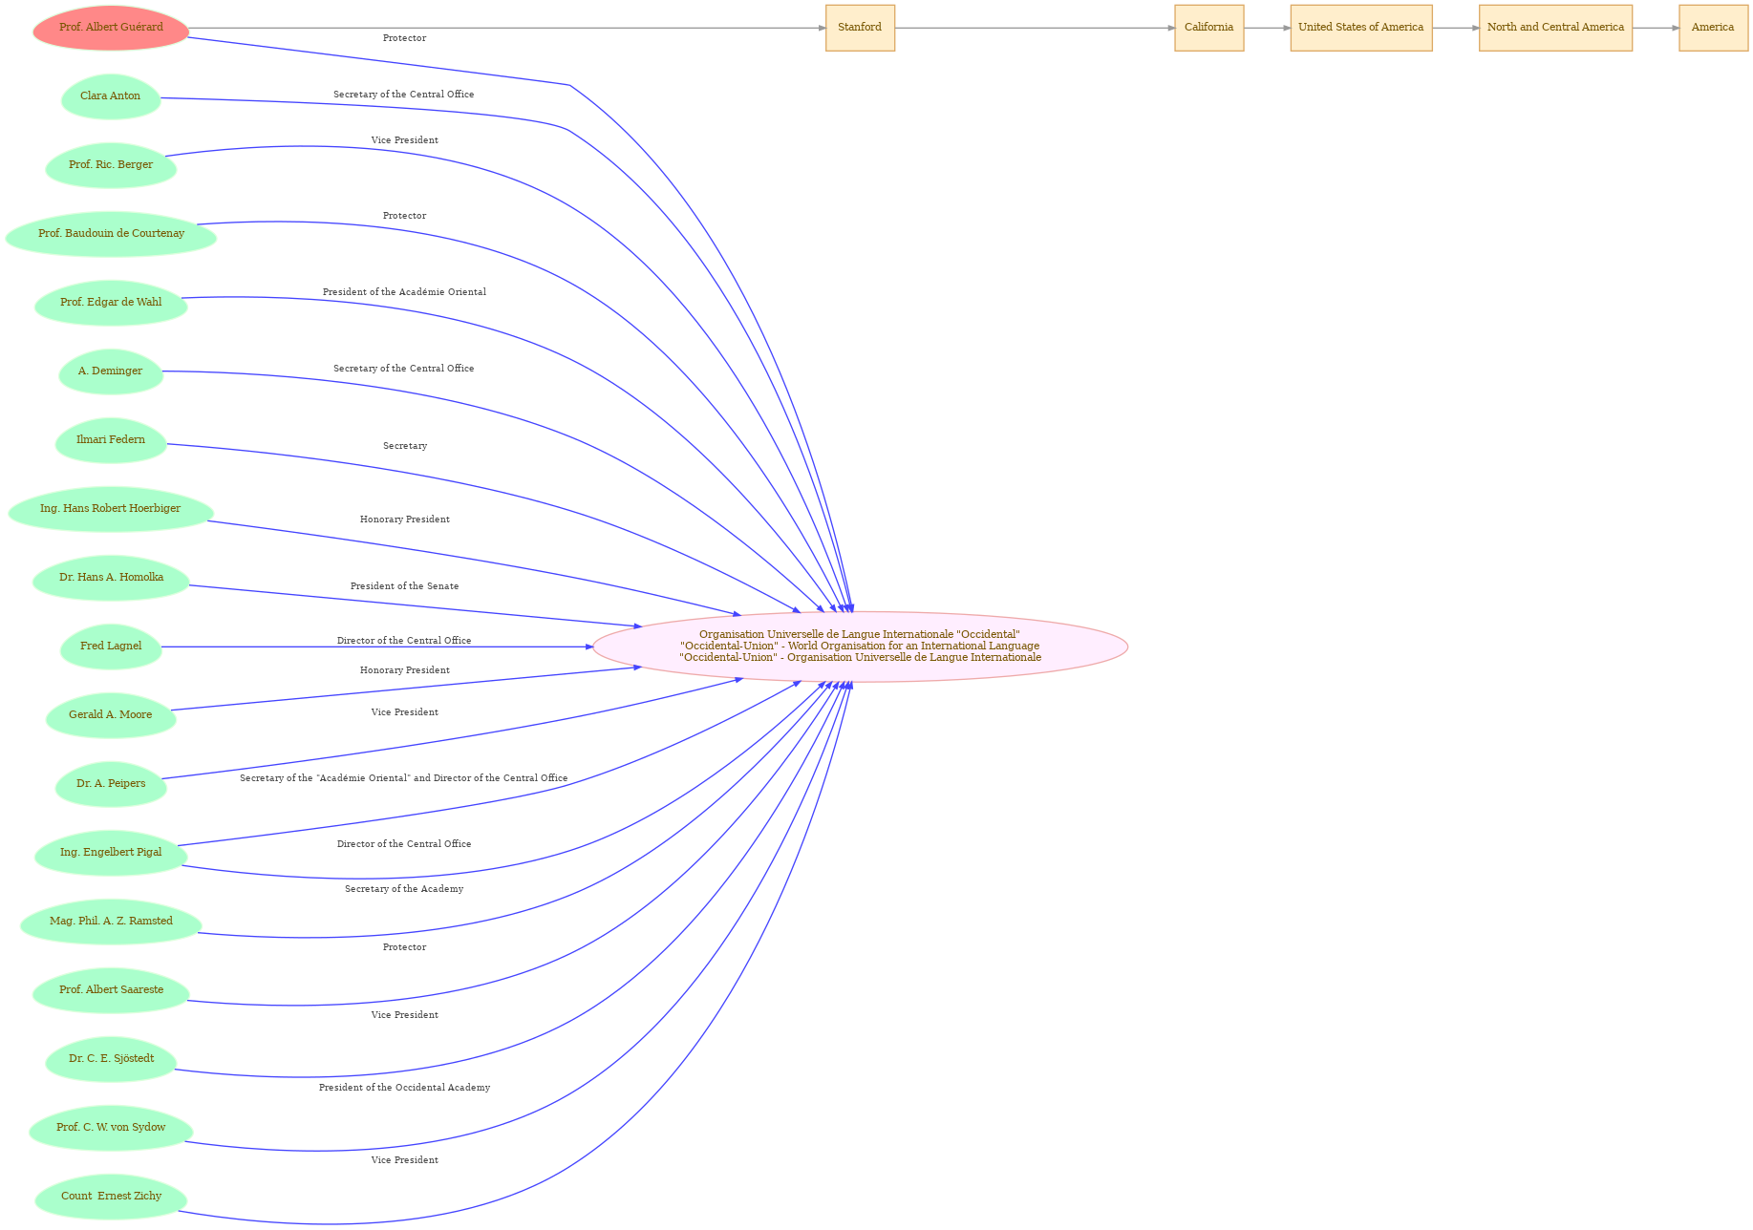Click 'Vice President' label above Count Ernest Zichy
Screen dimensions: 1753x1230
(x=405, y=1160)
